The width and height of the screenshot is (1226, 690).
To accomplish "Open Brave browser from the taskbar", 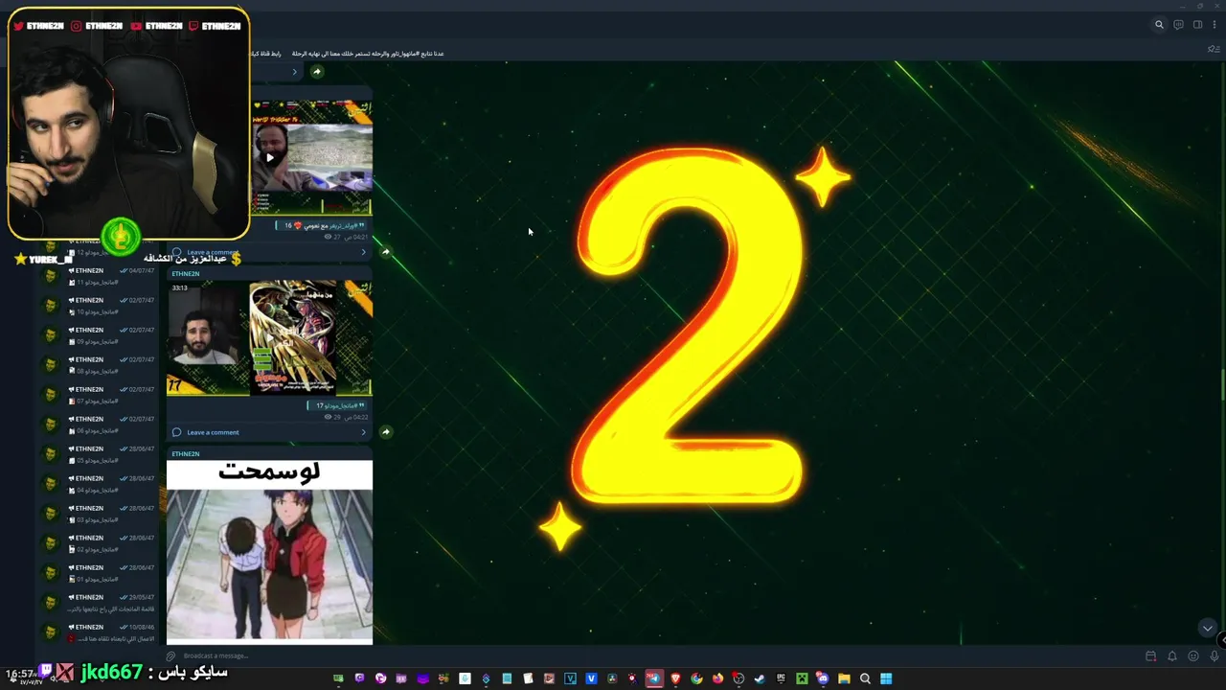I will click(x=675, y=679).
